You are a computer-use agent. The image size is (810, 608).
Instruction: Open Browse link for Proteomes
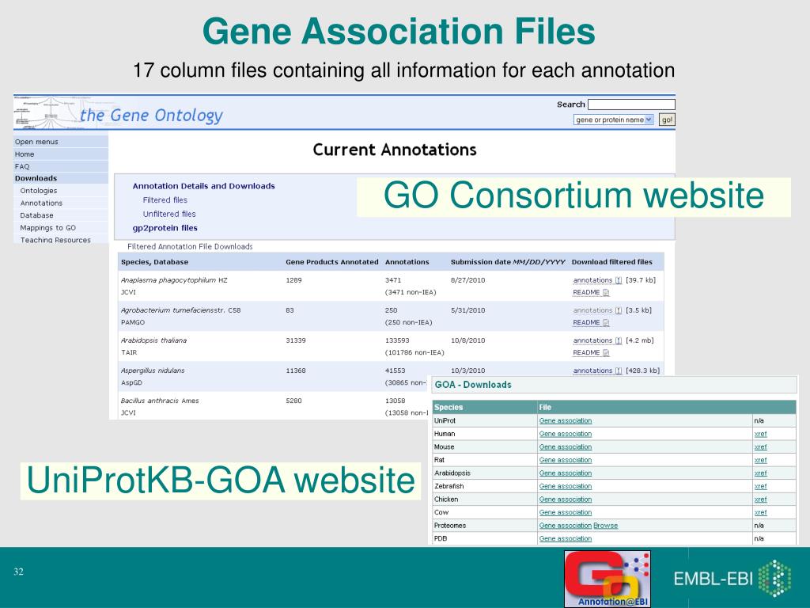point(605,526)
